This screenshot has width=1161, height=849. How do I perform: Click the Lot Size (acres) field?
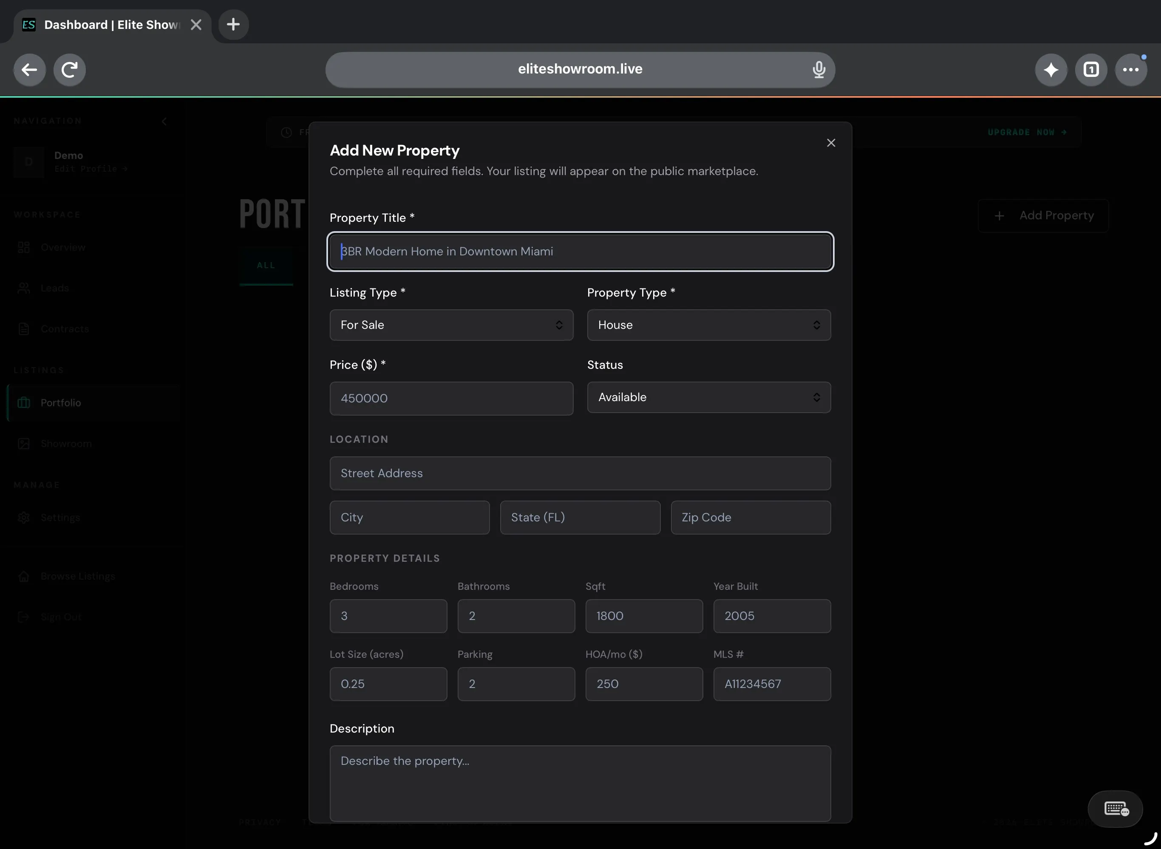click(x=388, y=684)
